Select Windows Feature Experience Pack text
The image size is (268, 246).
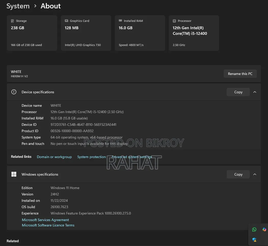pyautogui.click(x=91, y=213)
